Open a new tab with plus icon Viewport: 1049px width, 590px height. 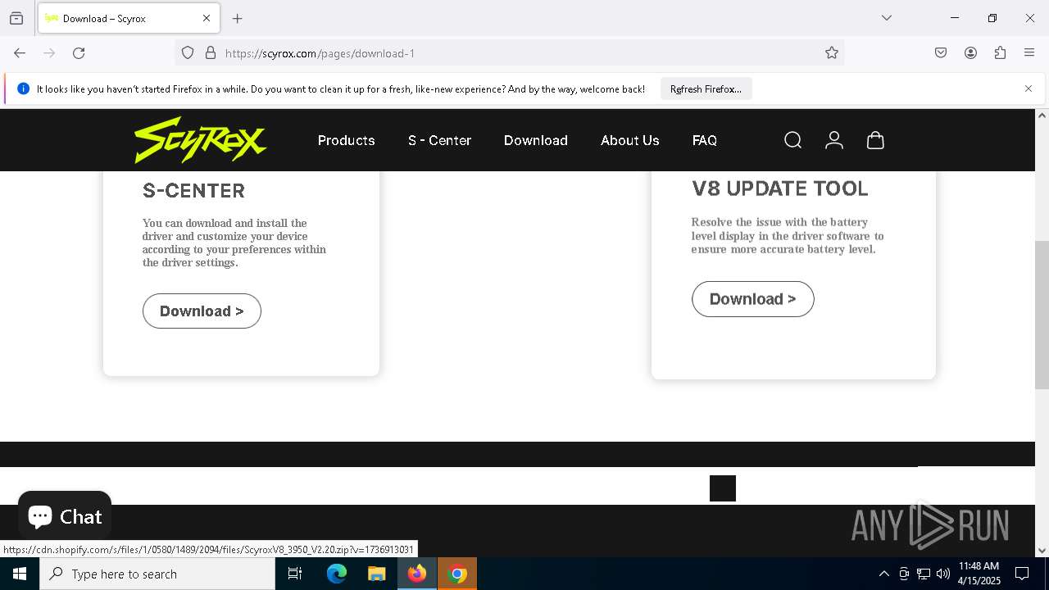pos(238,18)
